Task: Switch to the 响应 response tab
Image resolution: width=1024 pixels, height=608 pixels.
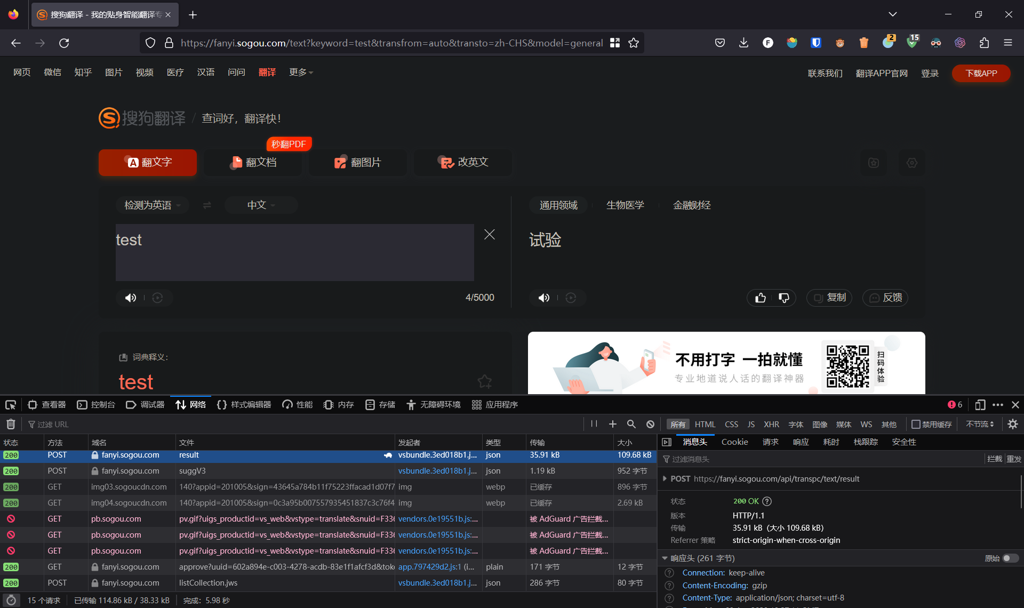Action: 801,442
